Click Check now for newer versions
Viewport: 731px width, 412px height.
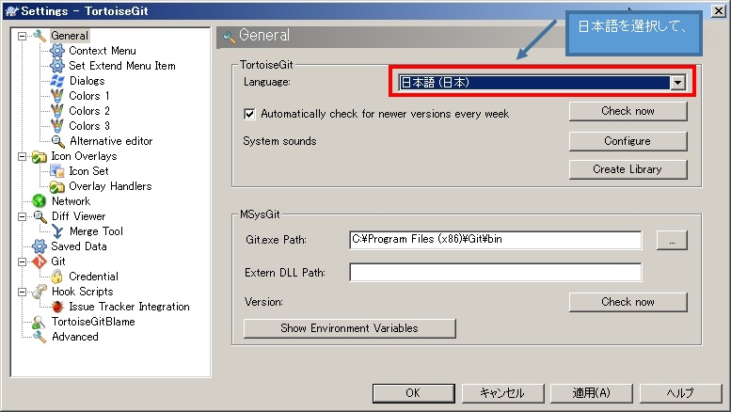pyautogui.click(x=628, y=111)
